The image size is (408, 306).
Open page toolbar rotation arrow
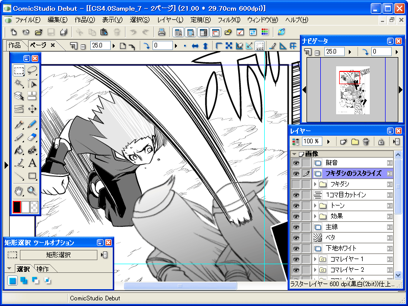pos(176,46)
